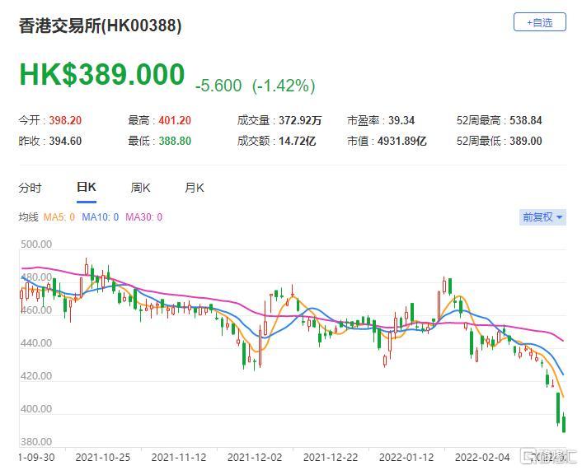Click the 香港交易所(HK00388) stock title
The width and height of the screenshot is (582, 470).
pyautogui.click(x=100, y=26)
